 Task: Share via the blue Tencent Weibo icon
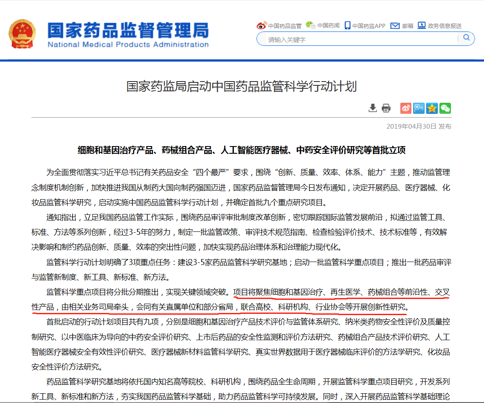419,108
